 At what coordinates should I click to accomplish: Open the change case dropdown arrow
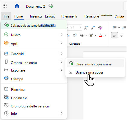click(86, 35)
